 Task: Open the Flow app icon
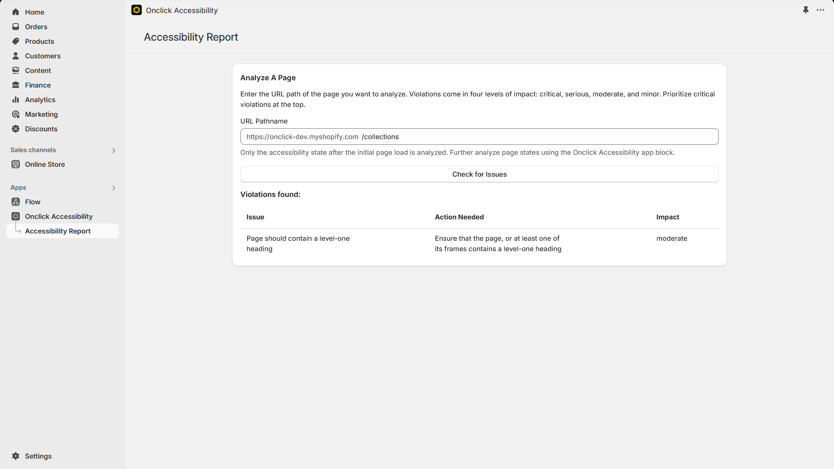pos(15,202)
